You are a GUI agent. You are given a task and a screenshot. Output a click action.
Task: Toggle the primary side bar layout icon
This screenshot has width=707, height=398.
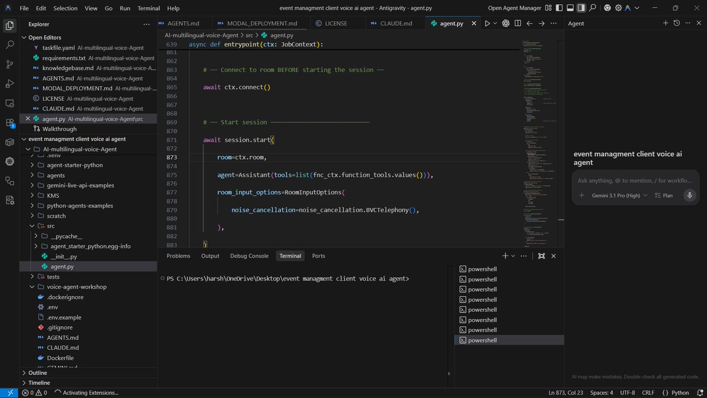click(560, 8)
